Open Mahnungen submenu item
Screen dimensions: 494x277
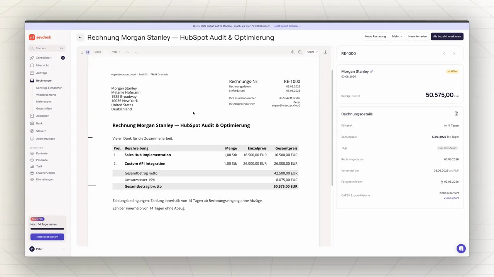tap(44, 102)
